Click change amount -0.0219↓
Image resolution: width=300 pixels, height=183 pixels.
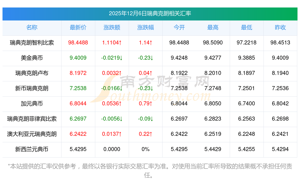click(x=112, y=58)
